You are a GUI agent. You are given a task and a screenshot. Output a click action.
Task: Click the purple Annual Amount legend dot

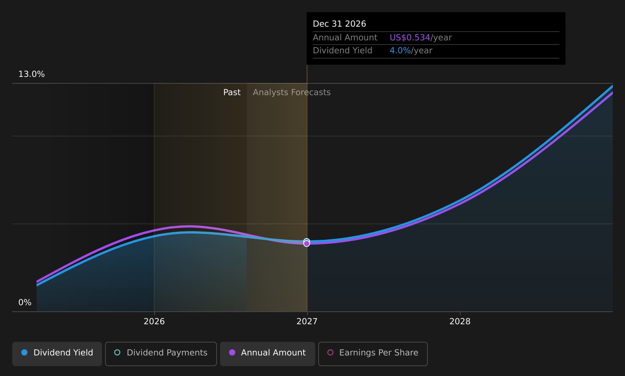[232, 352]
